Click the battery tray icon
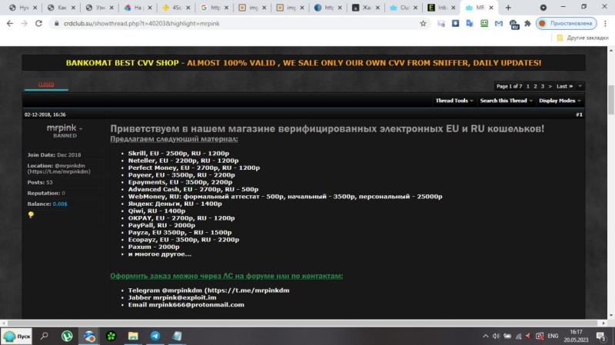The height and width of the screenshot is (345, 615). tap(507, 336)
